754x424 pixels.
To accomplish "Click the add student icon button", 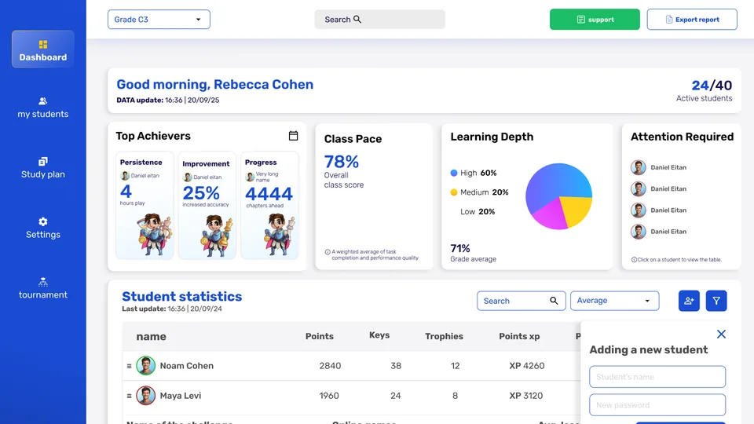I will click(x=689, y=301).
